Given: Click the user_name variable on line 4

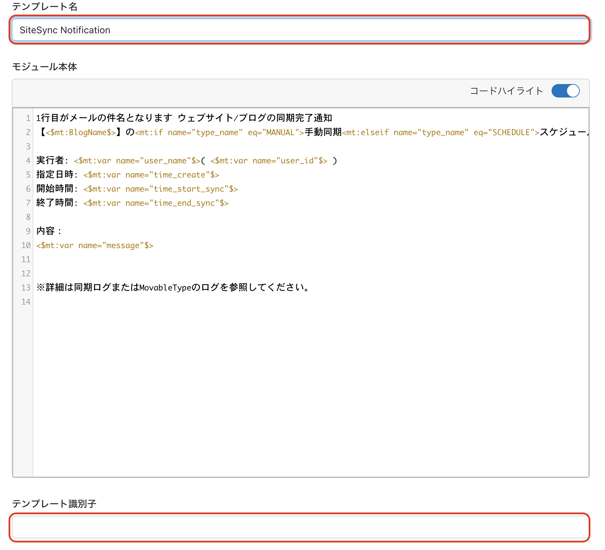Looking at the screenshot, I should (x=137, y=161).
